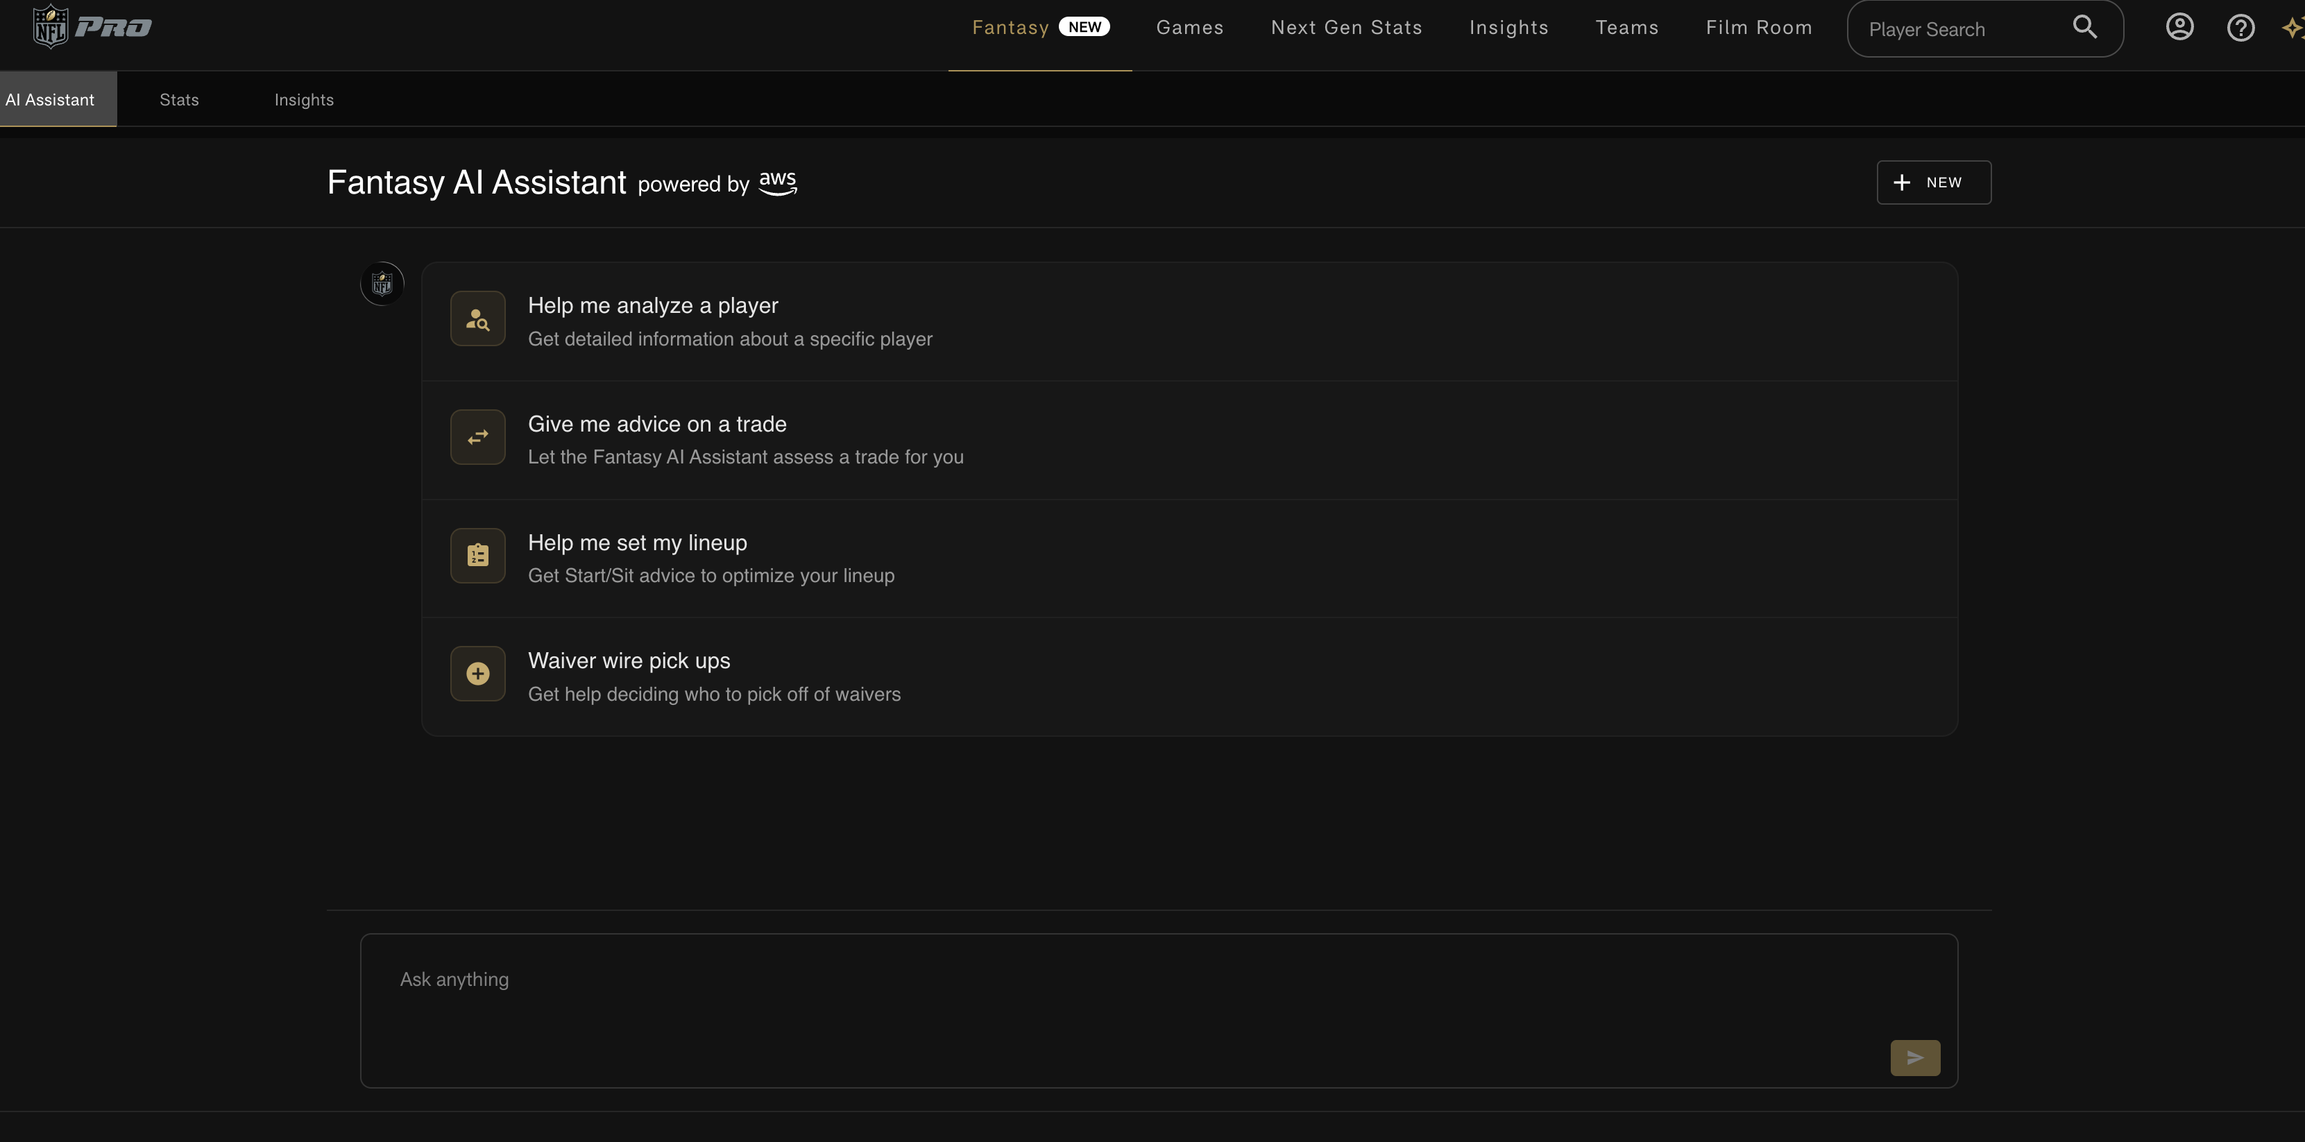This screenshot has height=1142, width=2305.
Task: Open the Games navigation item
Action: click(1189, 28)
